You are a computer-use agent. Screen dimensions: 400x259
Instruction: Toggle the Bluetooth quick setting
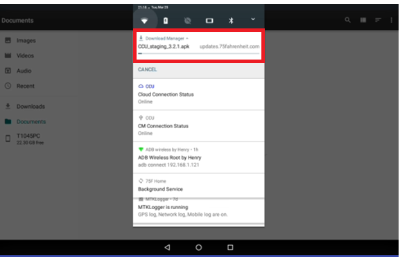tap(231, 21)
